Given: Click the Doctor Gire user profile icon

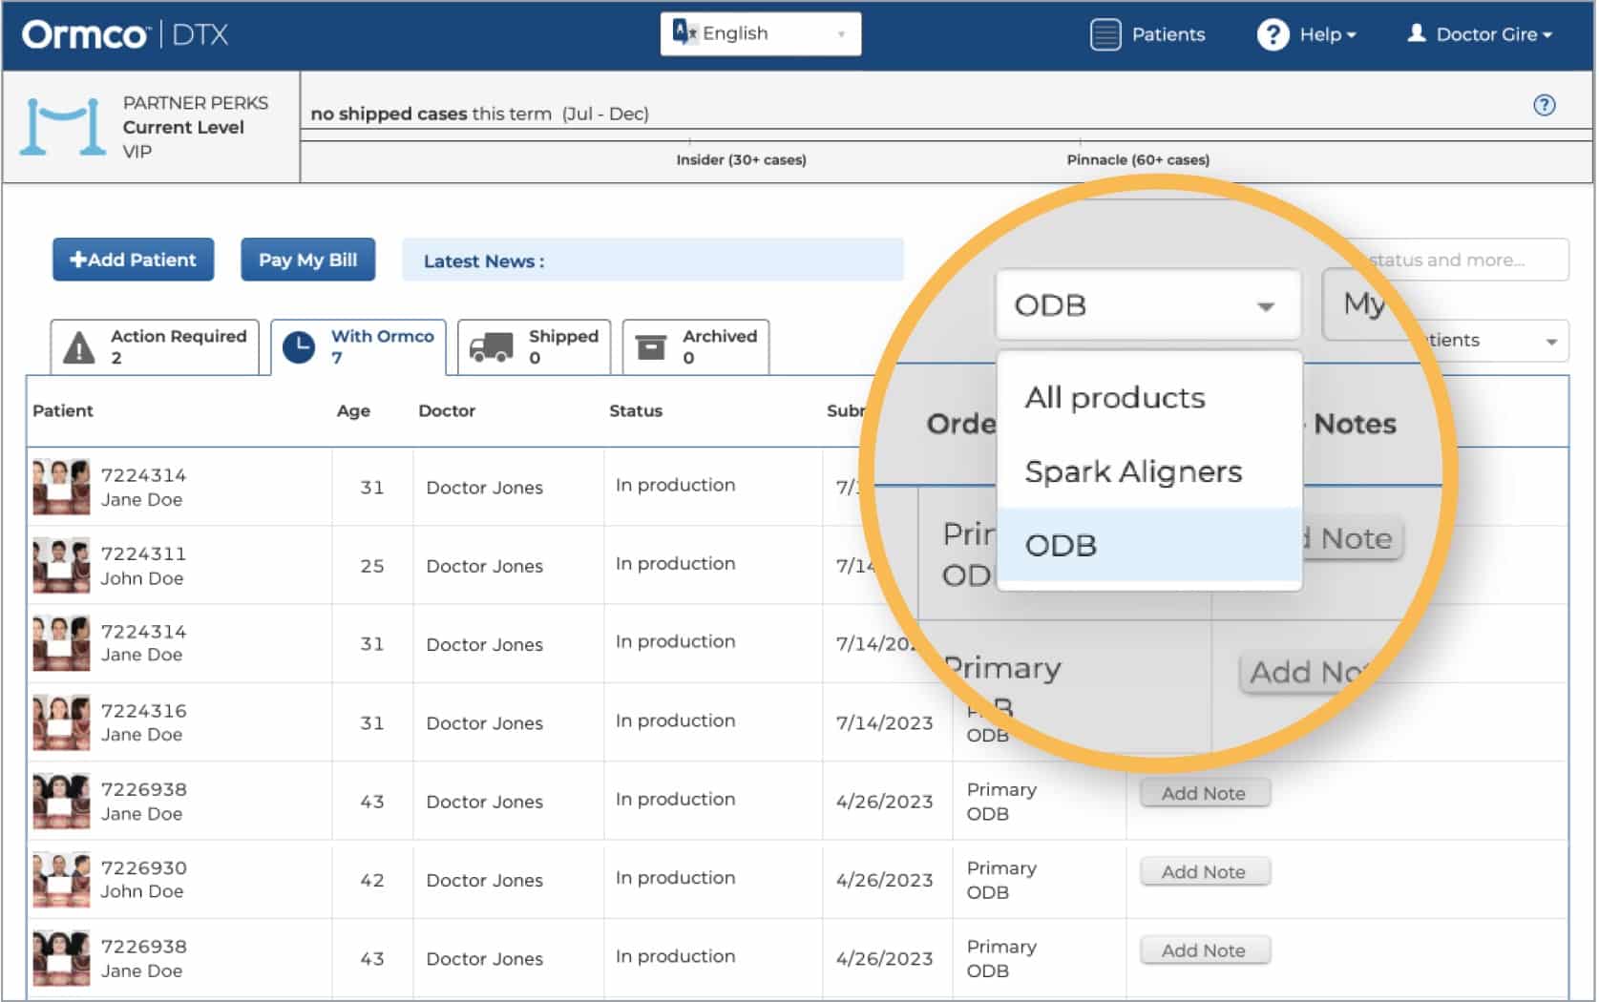Looking at the screenshot, I should (1417, 33).
